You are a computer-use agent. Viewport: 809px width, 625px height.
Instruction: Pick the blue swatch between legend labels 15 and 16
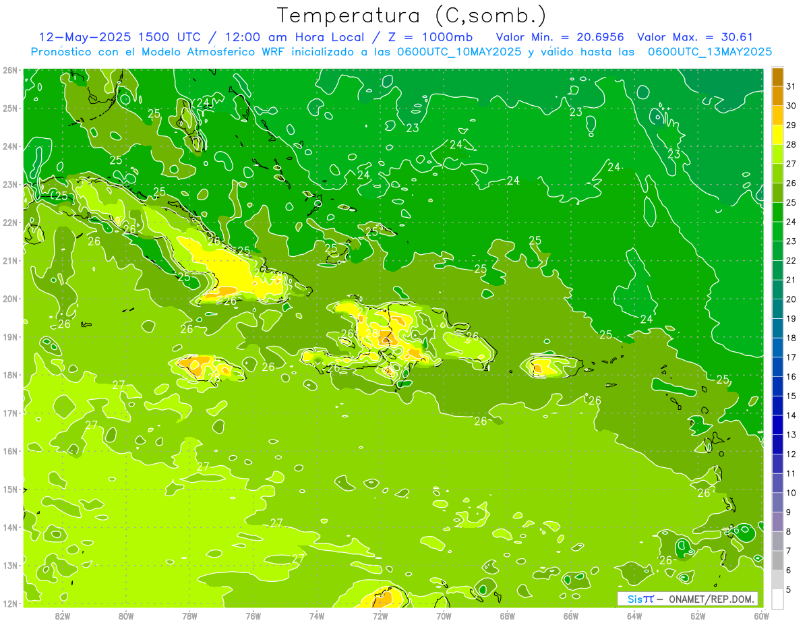(777, 386)
